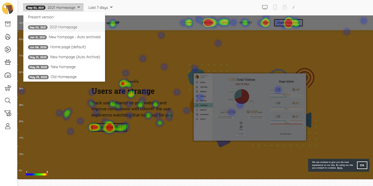Open Playback via the play-circle icon in the sidebar
This screenshot has width=373, height=186.
[8, 49]
